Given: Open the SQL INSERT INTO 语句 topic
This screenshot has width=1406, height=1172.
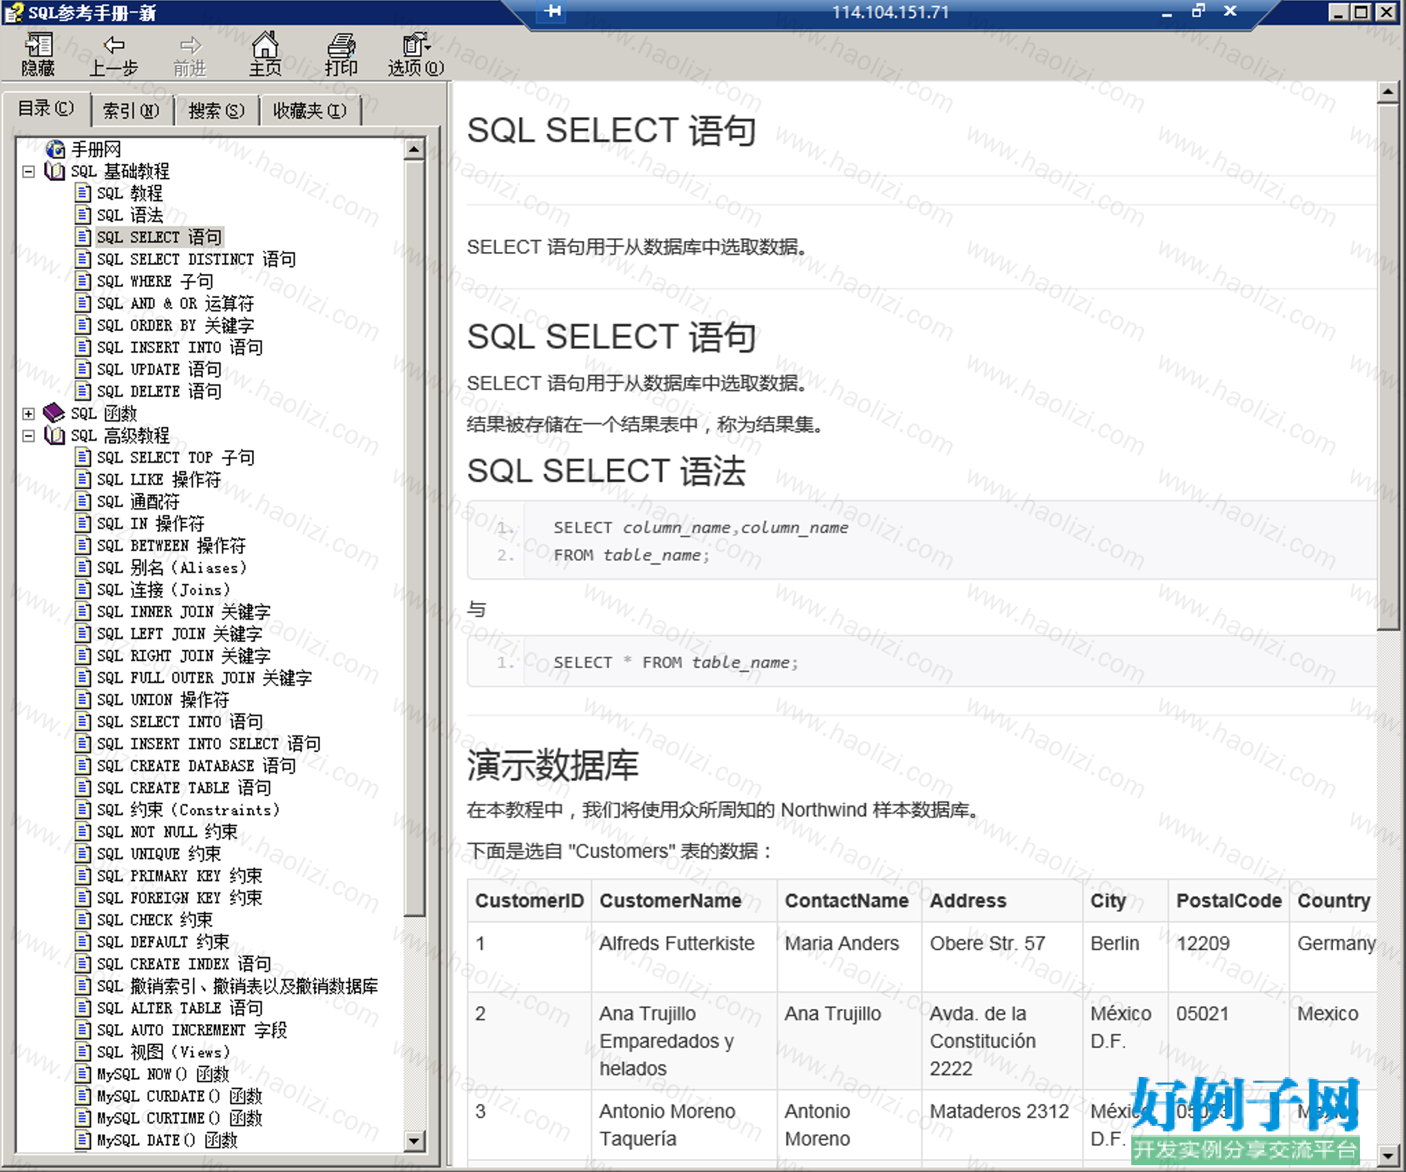Looking at the screenshot, I should 180,348.
